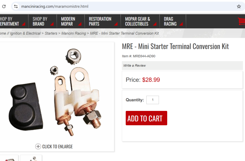Click the Add To Cart button

tap(146, 118)
